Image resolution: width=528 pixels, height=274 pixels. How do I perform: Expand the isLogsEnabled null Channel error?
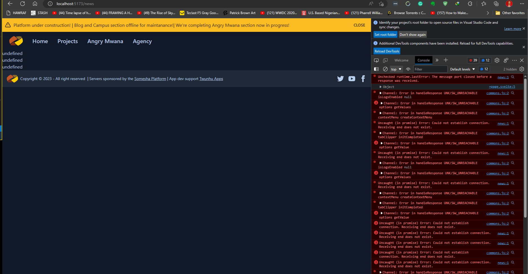pos(381,93)
